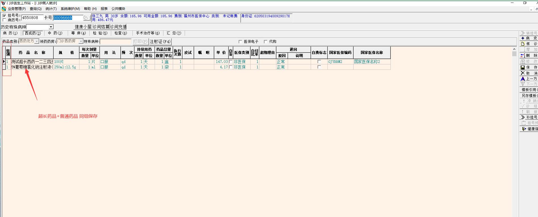Click 删除 to delete the prescription row
This screenshot has height=217, width=538.
pyautogui.click(x=529, y=55)
